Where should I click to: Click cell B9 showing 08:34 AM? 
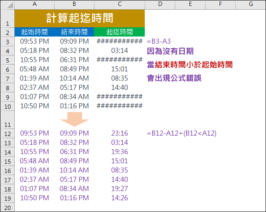[74, 97]
